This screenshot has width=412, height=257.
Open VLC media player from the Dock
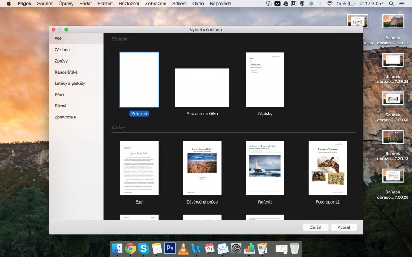pos(183,248)
